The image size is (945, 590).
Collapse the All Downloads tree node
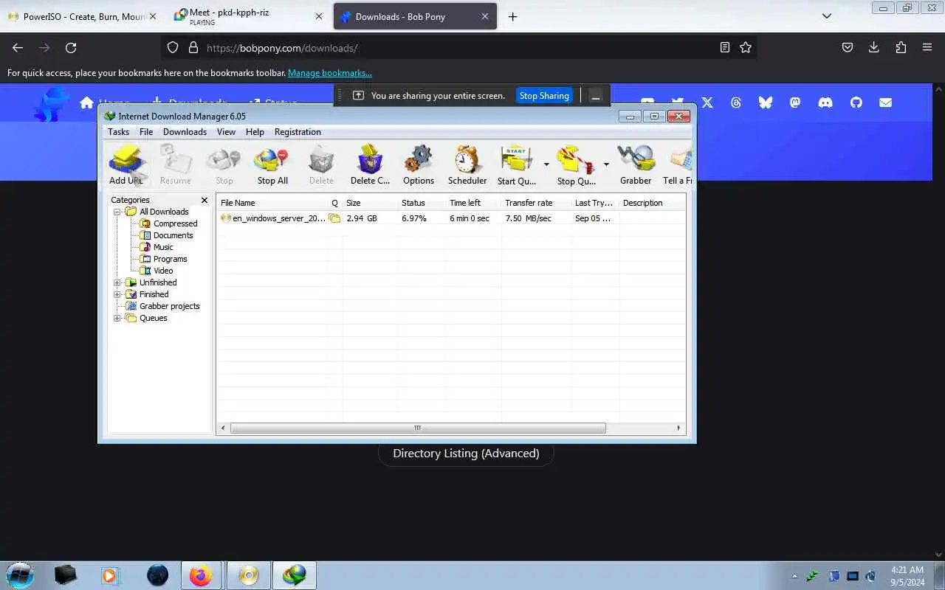pos(117,212)
